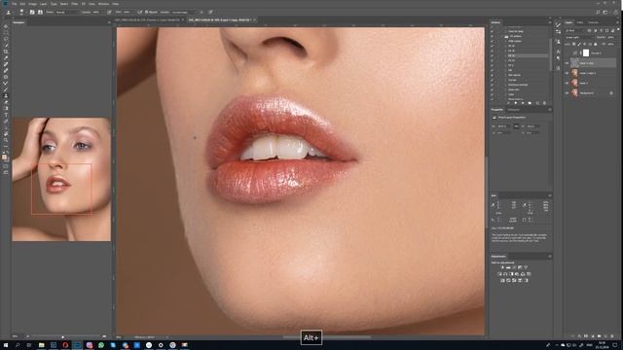The height and width of the screenshot is (350, 623).
Task: Open the Actions panel flyout menu
Action: [550, 22]
